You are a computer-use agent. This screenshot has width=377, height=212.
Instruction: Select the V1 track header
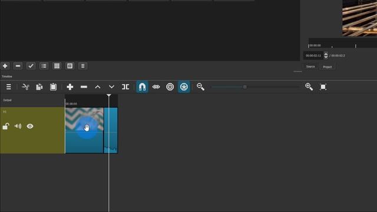[32, 130]
